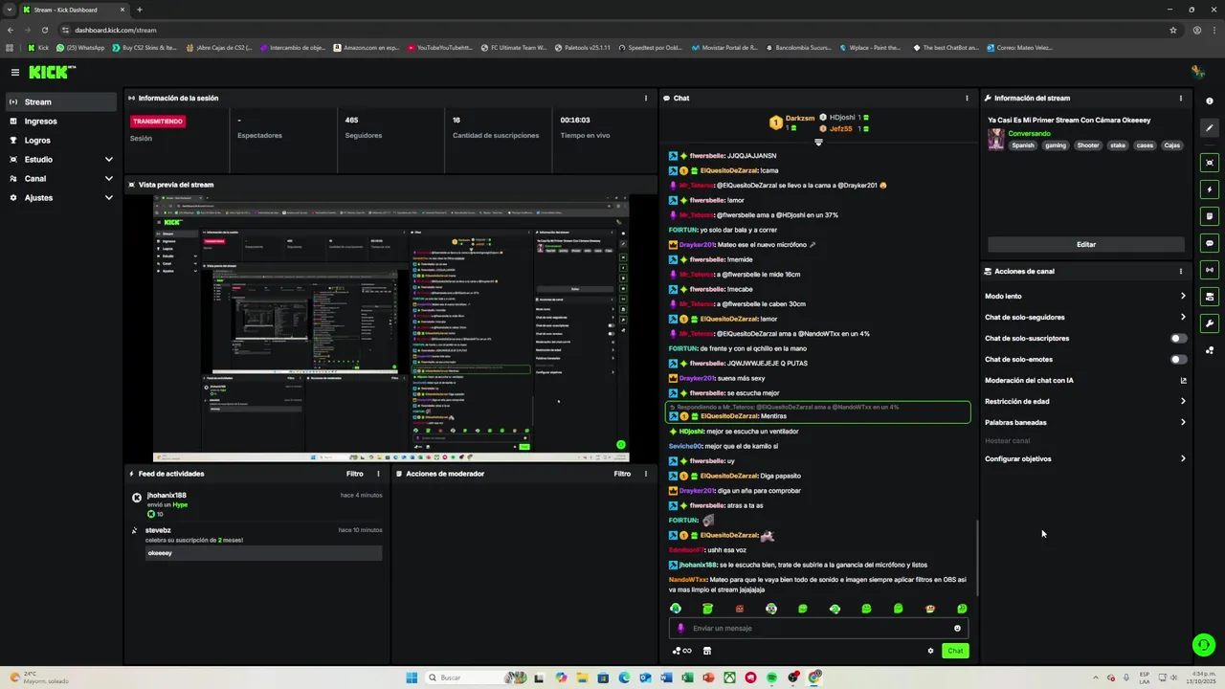Toggle the wrench icon in right rail
This screenshot has width=1225, height=689.
point(1210,323)
